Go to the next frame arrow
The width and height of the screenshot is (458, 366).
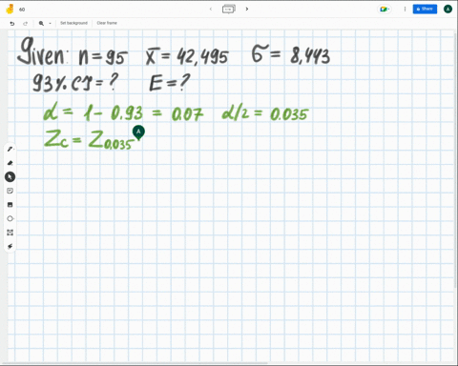coord(247,9)
